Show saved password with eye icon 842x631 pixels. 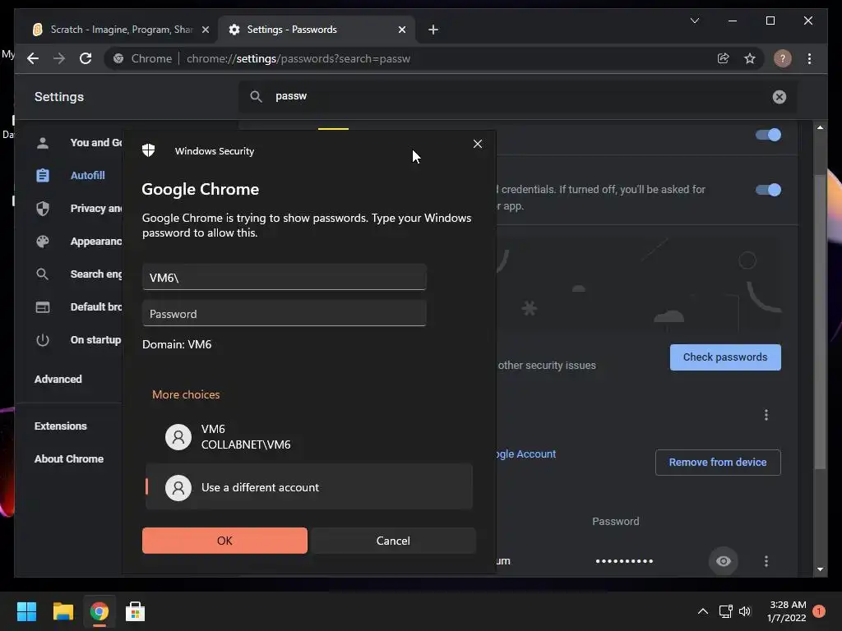[724, 561]
